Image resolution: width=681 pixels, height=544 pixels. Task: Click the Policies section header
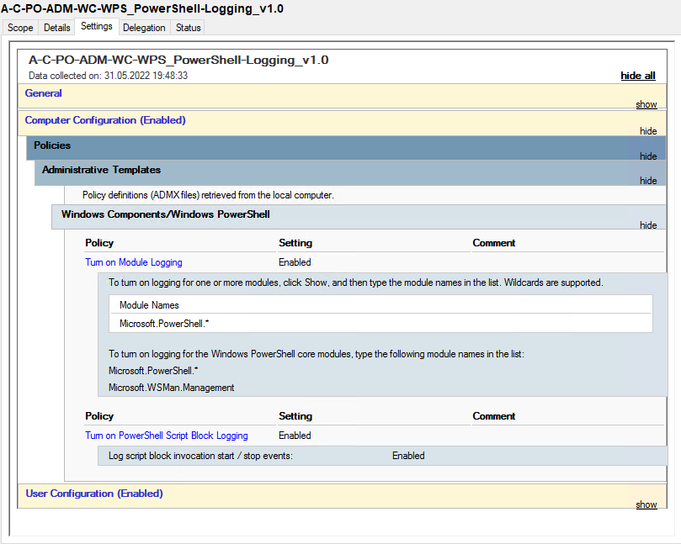tap(52, 145)
